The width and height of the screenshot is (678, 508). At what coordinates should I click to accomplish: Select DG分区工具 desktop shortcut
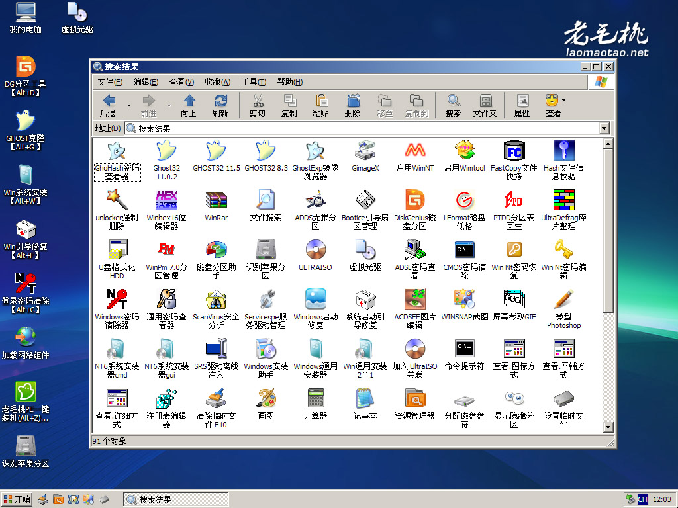coord(26,77)
